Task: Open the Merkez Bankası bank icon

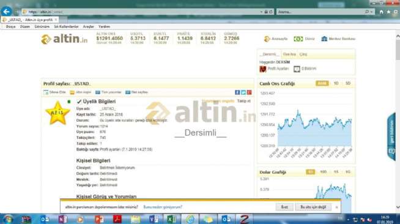Action: click(x=324, y=39)
